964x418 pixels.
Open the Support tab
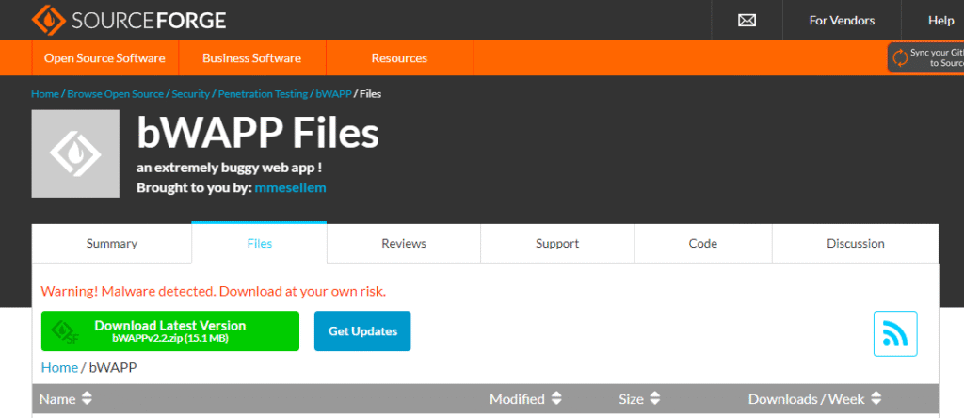(x=557, y=243)
